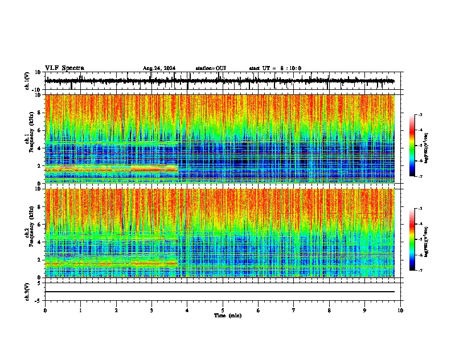This screenshot has width=451, height=348.
Task: Select the date text "Aug.24, 2024"
Action: [159, 68]
